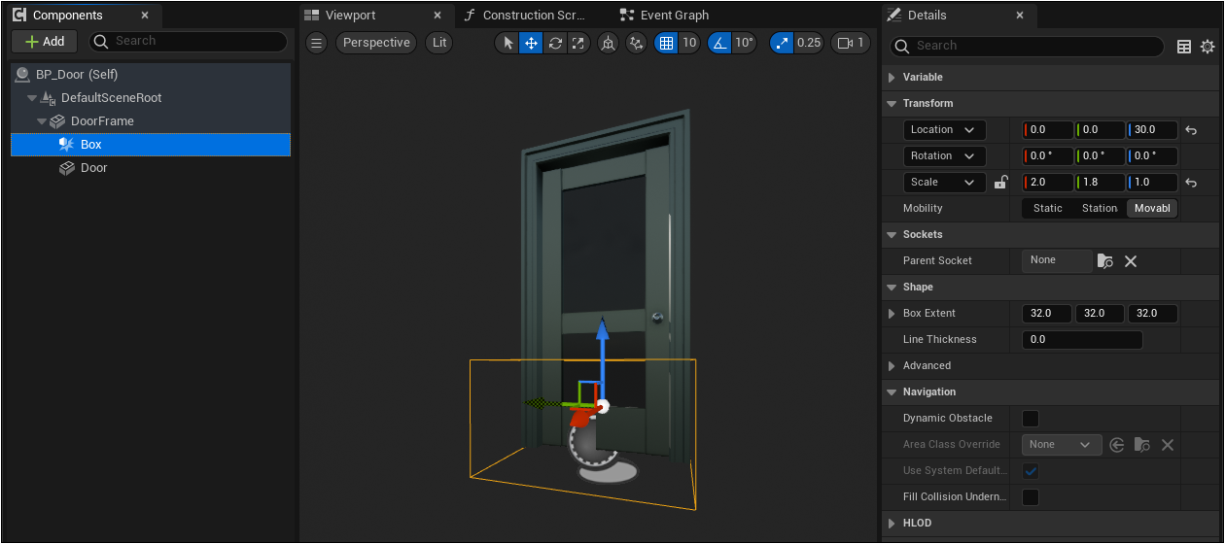The image size is (1225, 544).
Task: Toggle surface snapping icon
Action: pos(637,43)
